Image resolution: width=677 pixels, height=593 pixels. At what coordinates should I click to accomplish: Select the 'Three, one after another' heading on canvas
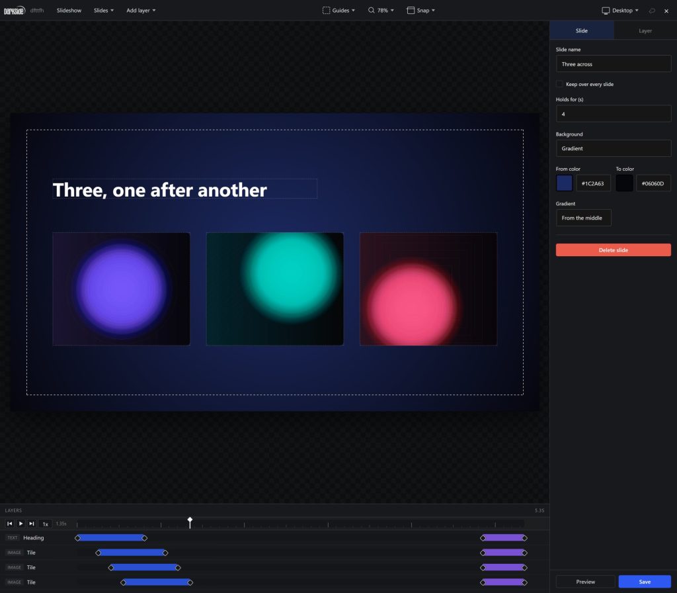[x=185, y=189]
